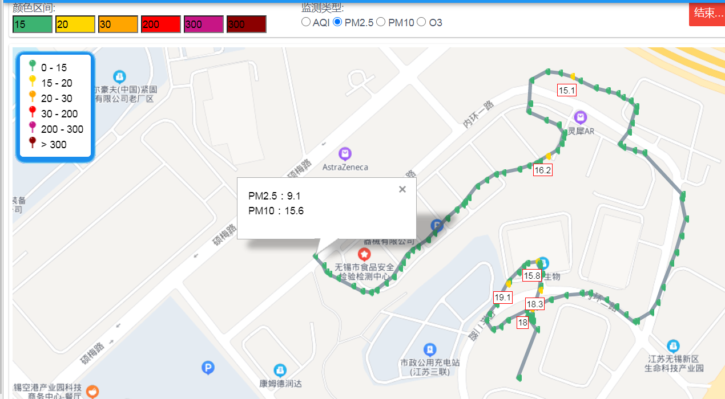Select the O3 monitoring type
725x399 pixels.
pos(421,22)
